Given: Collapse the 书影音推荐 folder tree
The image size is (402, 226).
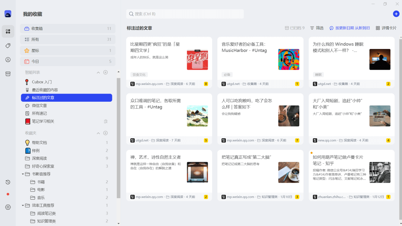Looking at the screenshot, I should point(23,174).
